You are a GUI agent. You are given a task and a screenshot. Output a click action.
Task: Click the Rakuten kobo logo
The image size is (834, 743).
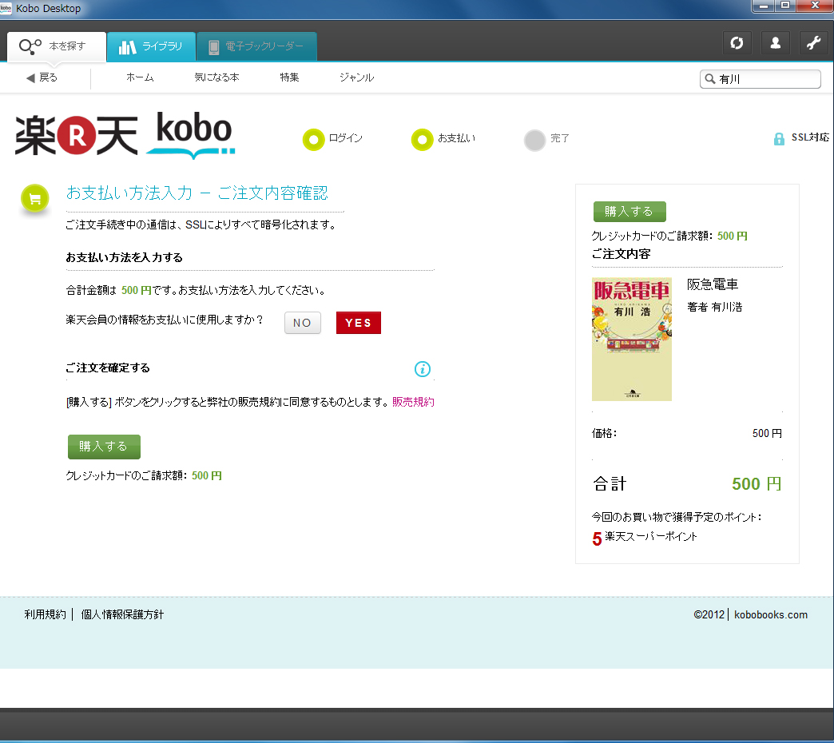point(125,135)
